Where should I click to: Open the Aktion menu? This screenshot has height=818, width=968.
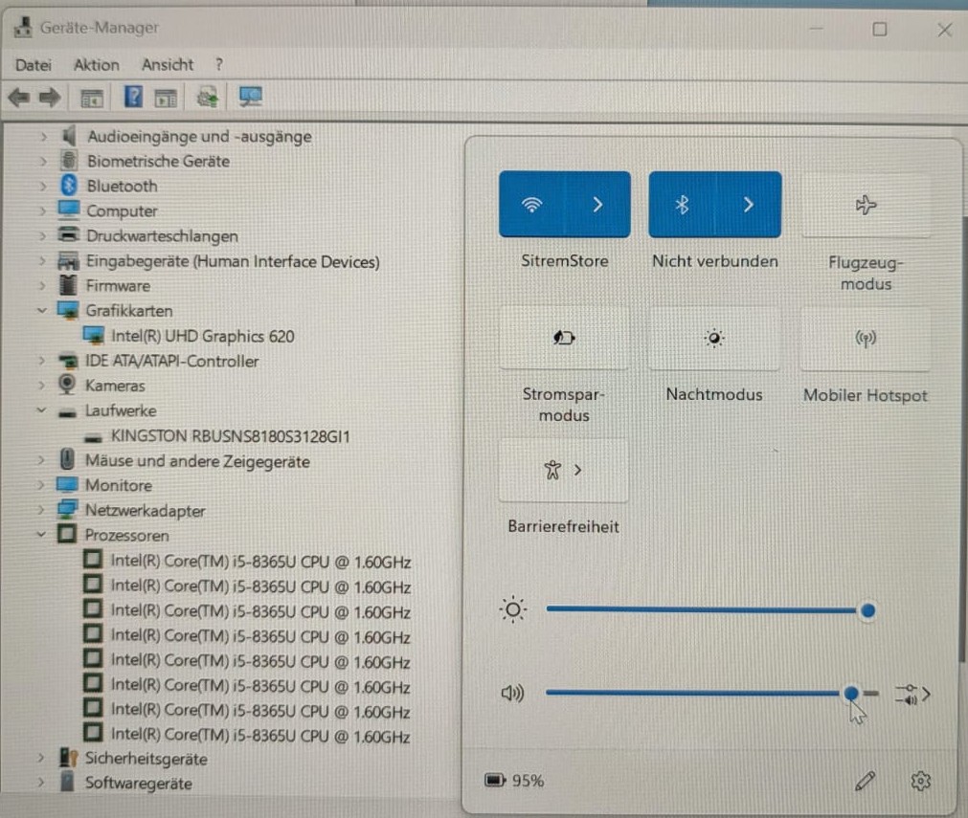click(x=97, y=65)
